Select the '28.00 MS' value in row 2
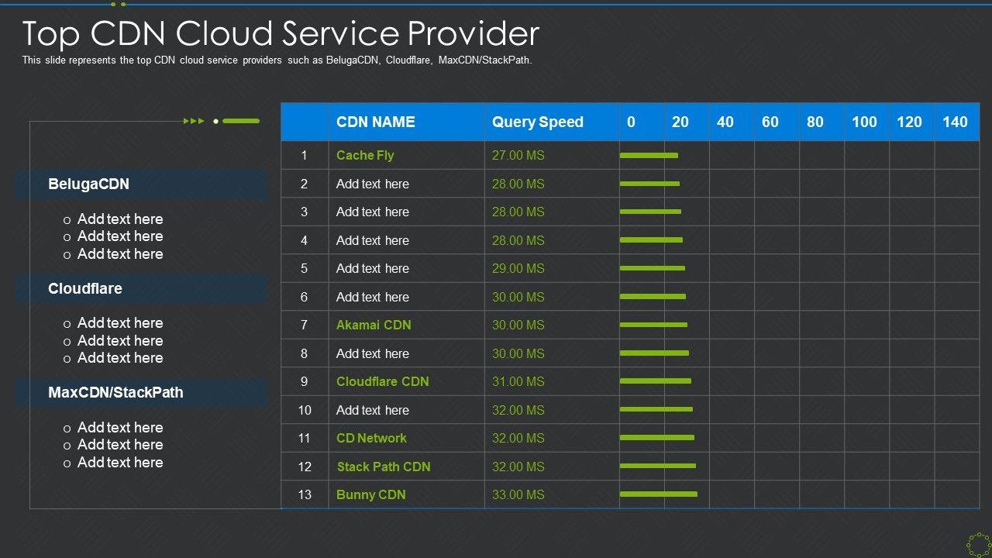Image resolution: width=992 pixels, height=558 pixels. coord(518,184)
